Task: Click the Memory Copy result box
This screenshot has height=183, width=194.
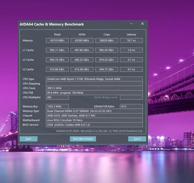Action: pyautogui.click(x=107, y=41)
